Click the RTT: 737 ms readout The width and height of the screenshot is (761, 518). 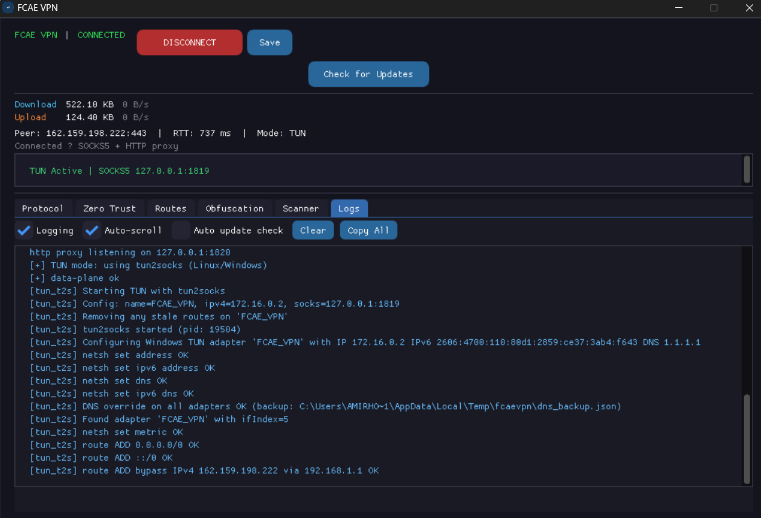pos(202,133)
